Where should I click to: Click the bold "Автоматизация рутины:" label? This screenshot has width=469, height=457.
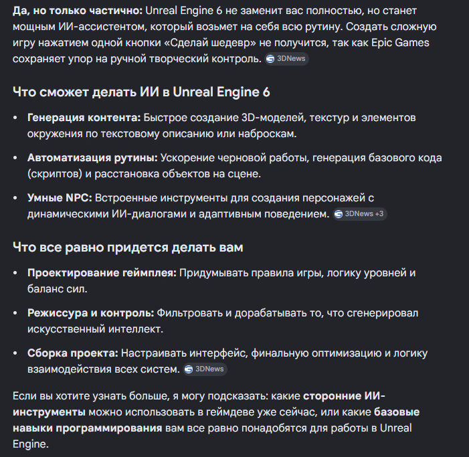92,158
